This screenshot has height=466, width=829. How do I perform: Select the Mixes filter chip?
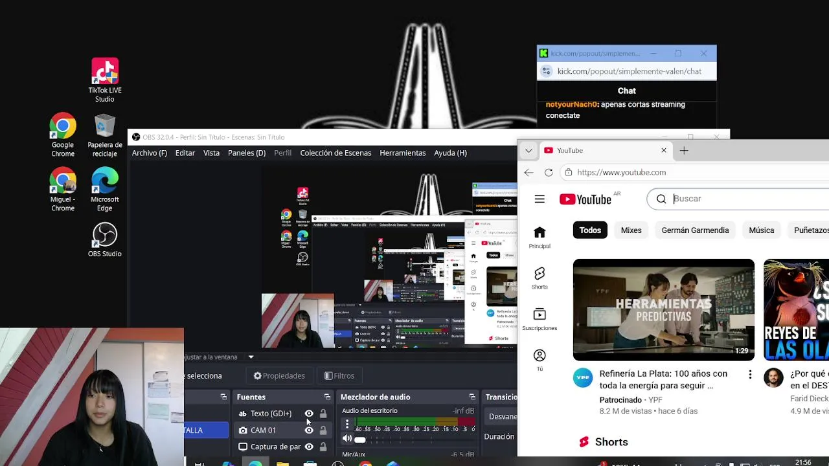coord(631,230)
